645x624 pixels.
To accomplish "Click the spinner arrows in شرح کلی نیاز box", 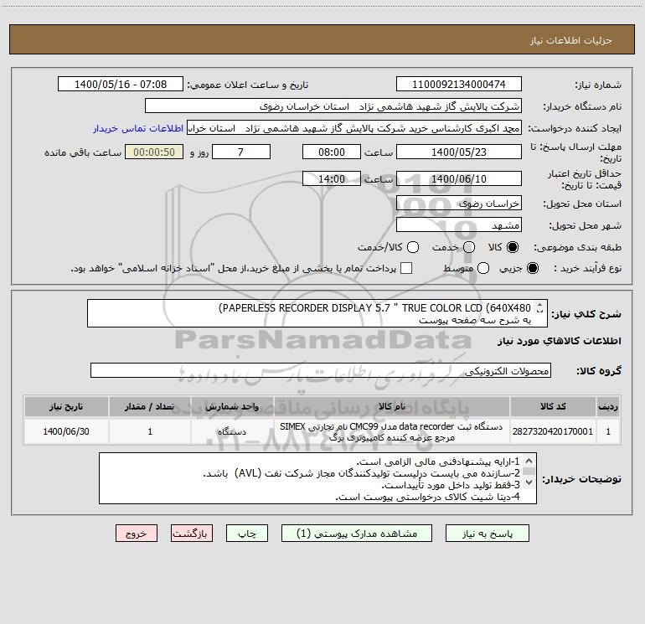I will coord(539,307).
